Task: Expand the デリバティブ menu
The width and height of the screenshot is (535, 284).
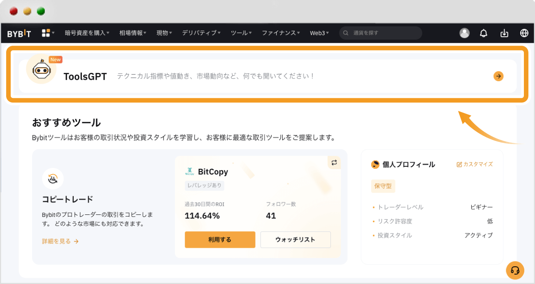Action: coord(202,33)
